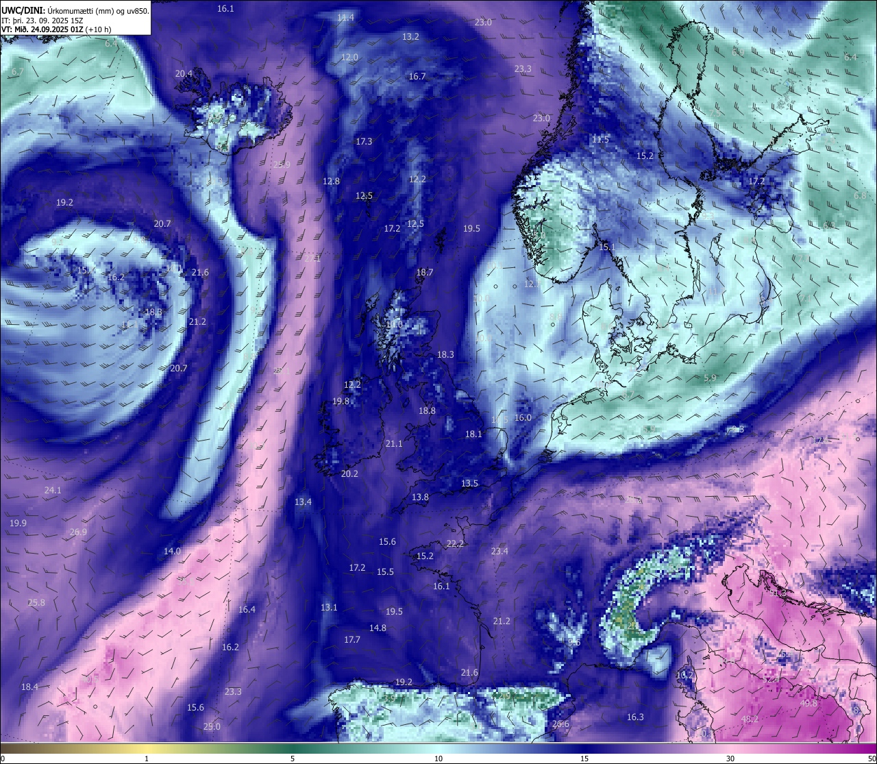The width and height of the screenshot is (877, 764).
Task: Click the VT valid time line '24.09.2025 01Z'
Action: point(57,29)
